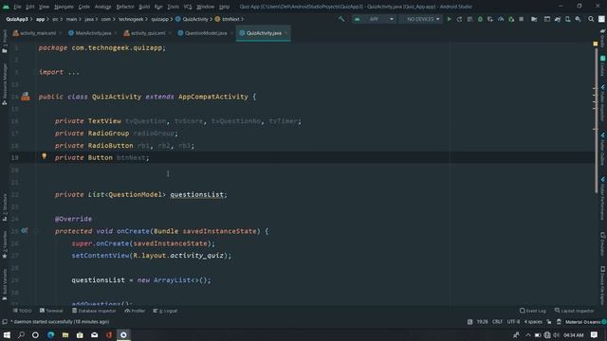Click the yellow warning indicator above scrollbar
This screenshot has height=341, width=607.
596,45
